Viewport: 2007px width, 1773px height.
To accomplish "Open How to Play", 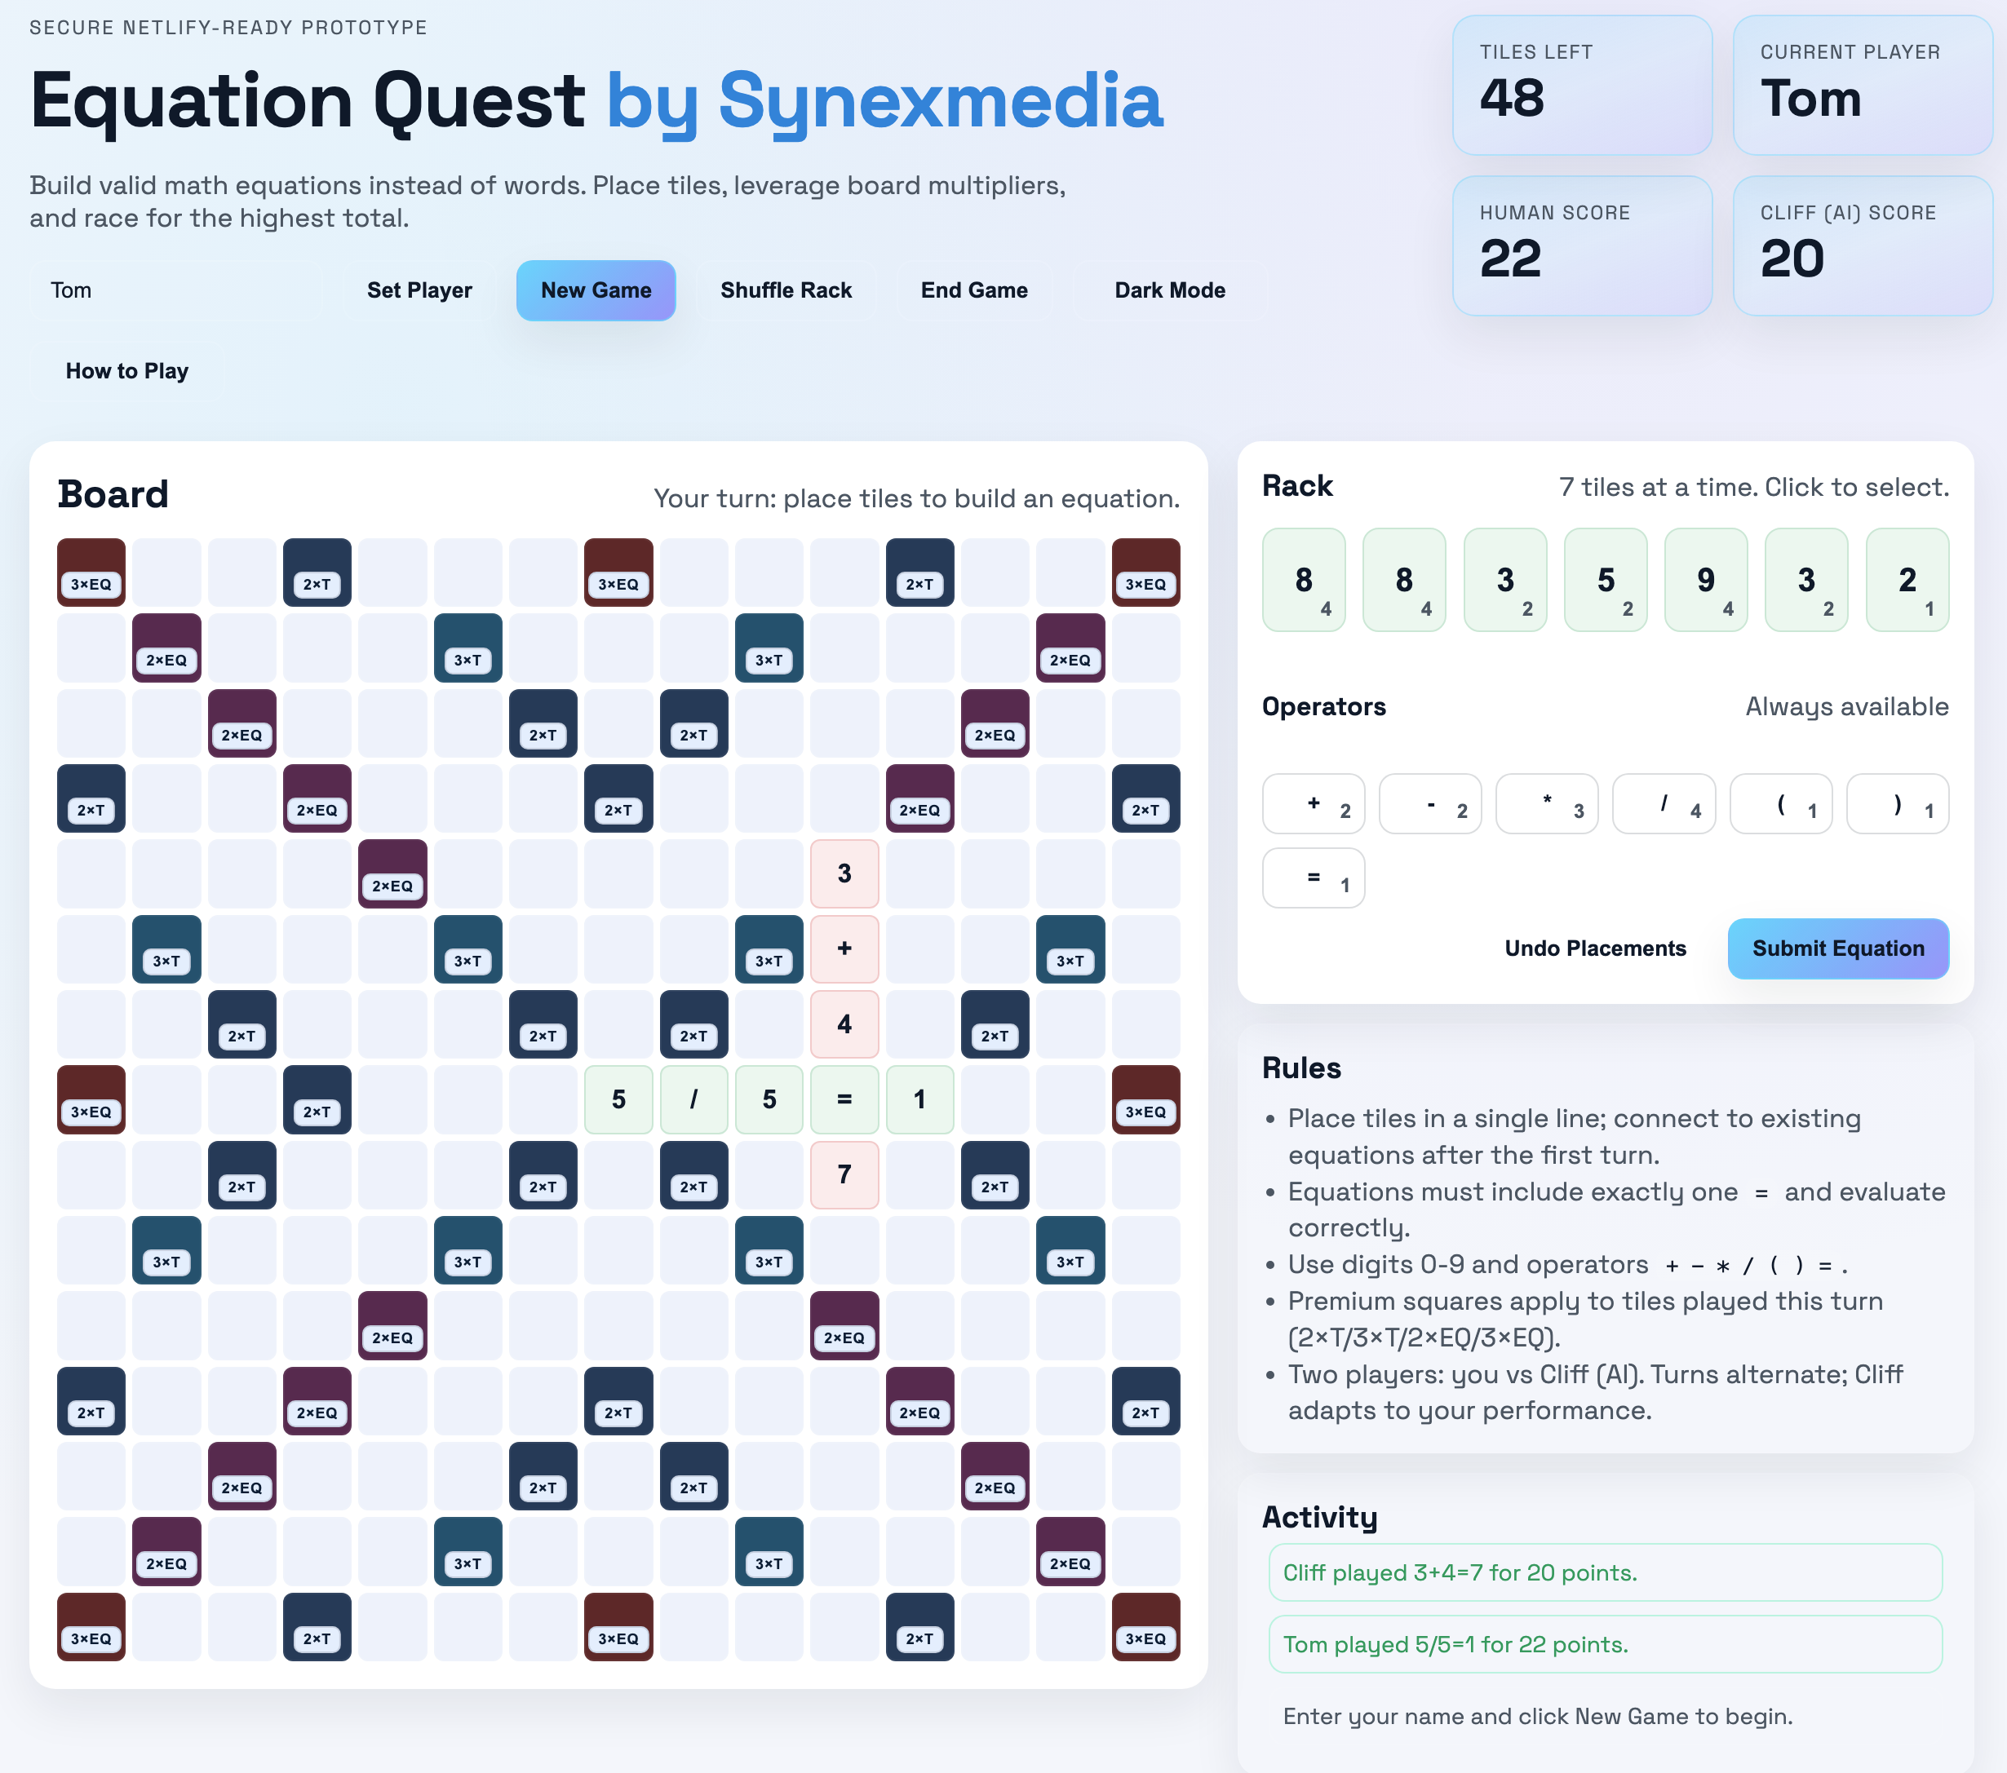I will [x=126, y=370].
